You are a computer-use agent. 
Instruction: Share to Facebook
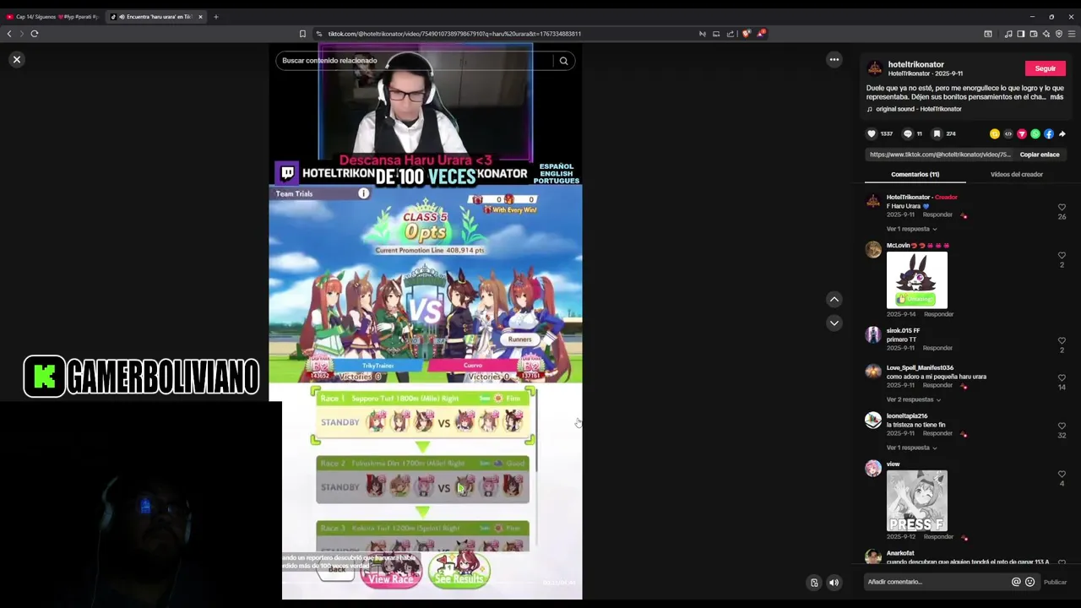[x=1048, y=133]
